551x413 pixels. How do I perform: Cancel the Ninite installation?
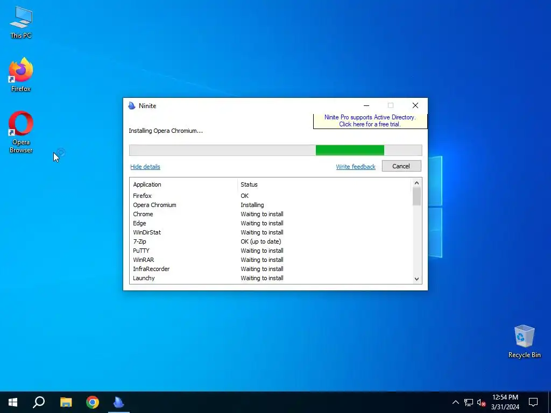(x=401, y=166)
